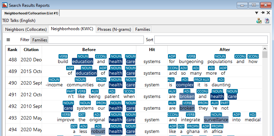This screenshot has width=274, height=136.
Task: Click highlighted word 'complex' in row 490
Action: (185, 85)
